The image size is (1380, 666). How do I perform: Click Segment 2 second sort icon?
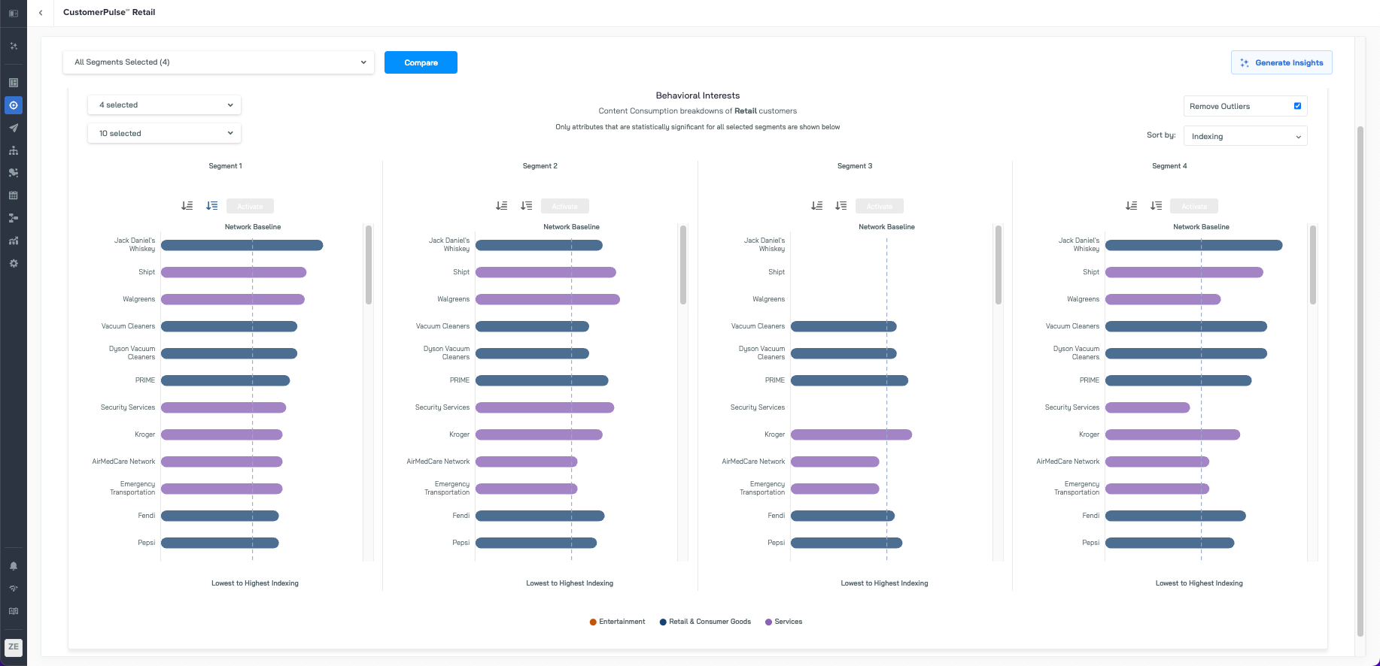click(x=527, y=206)
